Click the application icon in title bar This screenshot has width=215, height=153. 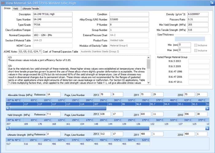pos(3,3)
